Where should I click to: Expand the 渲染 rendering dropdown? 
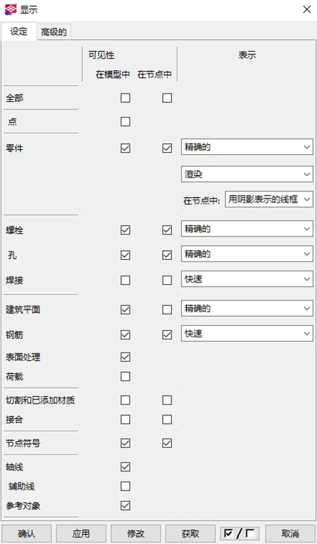(247, 174)
